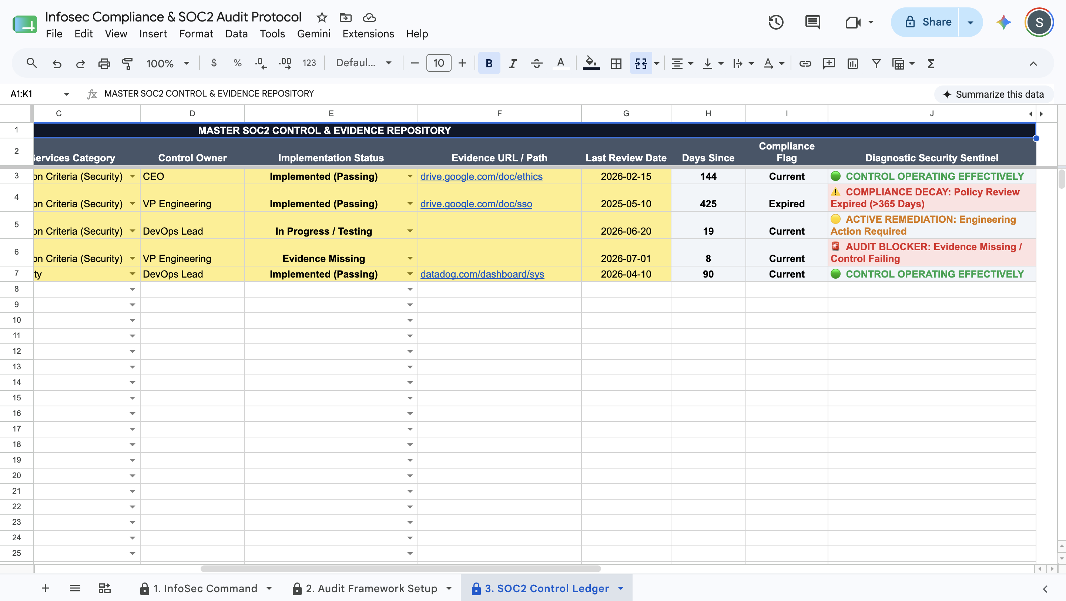Open datadog.com/dashboard/sys link
This screenshot has height=601, width=1066.
pyautogui.click(x=482, y=274)
